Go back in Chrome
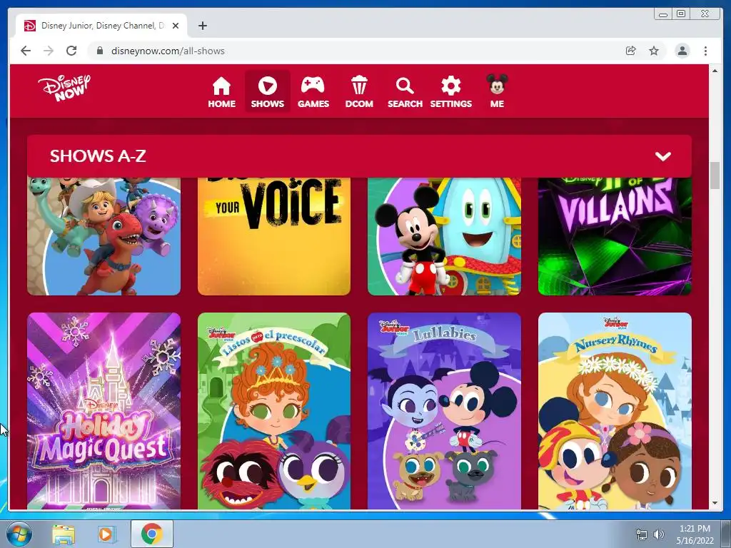 coord(26,51)
